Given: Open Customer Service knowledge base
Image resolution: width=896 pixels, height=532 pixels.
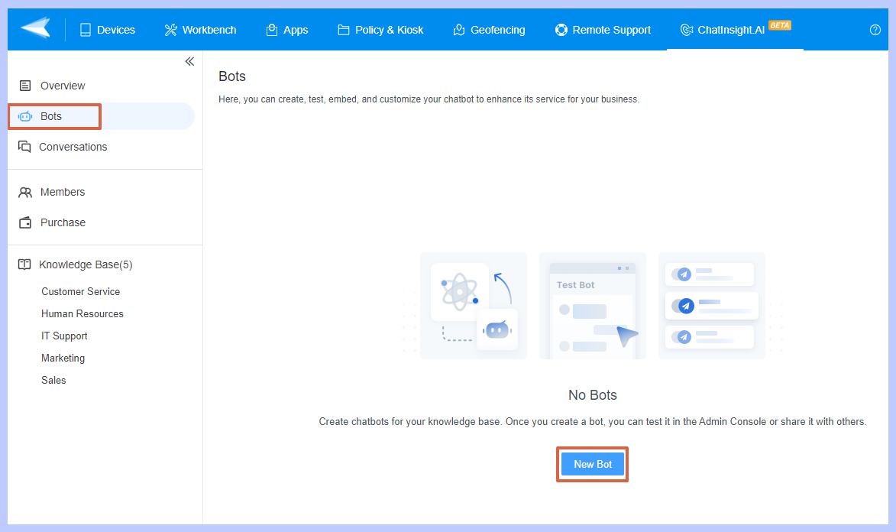Looking at the screenshot, I should point(80,291).
